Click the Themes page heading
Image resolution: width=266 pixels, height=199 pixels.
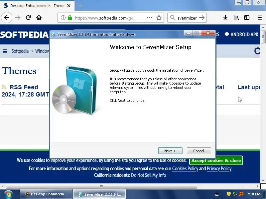19,71
